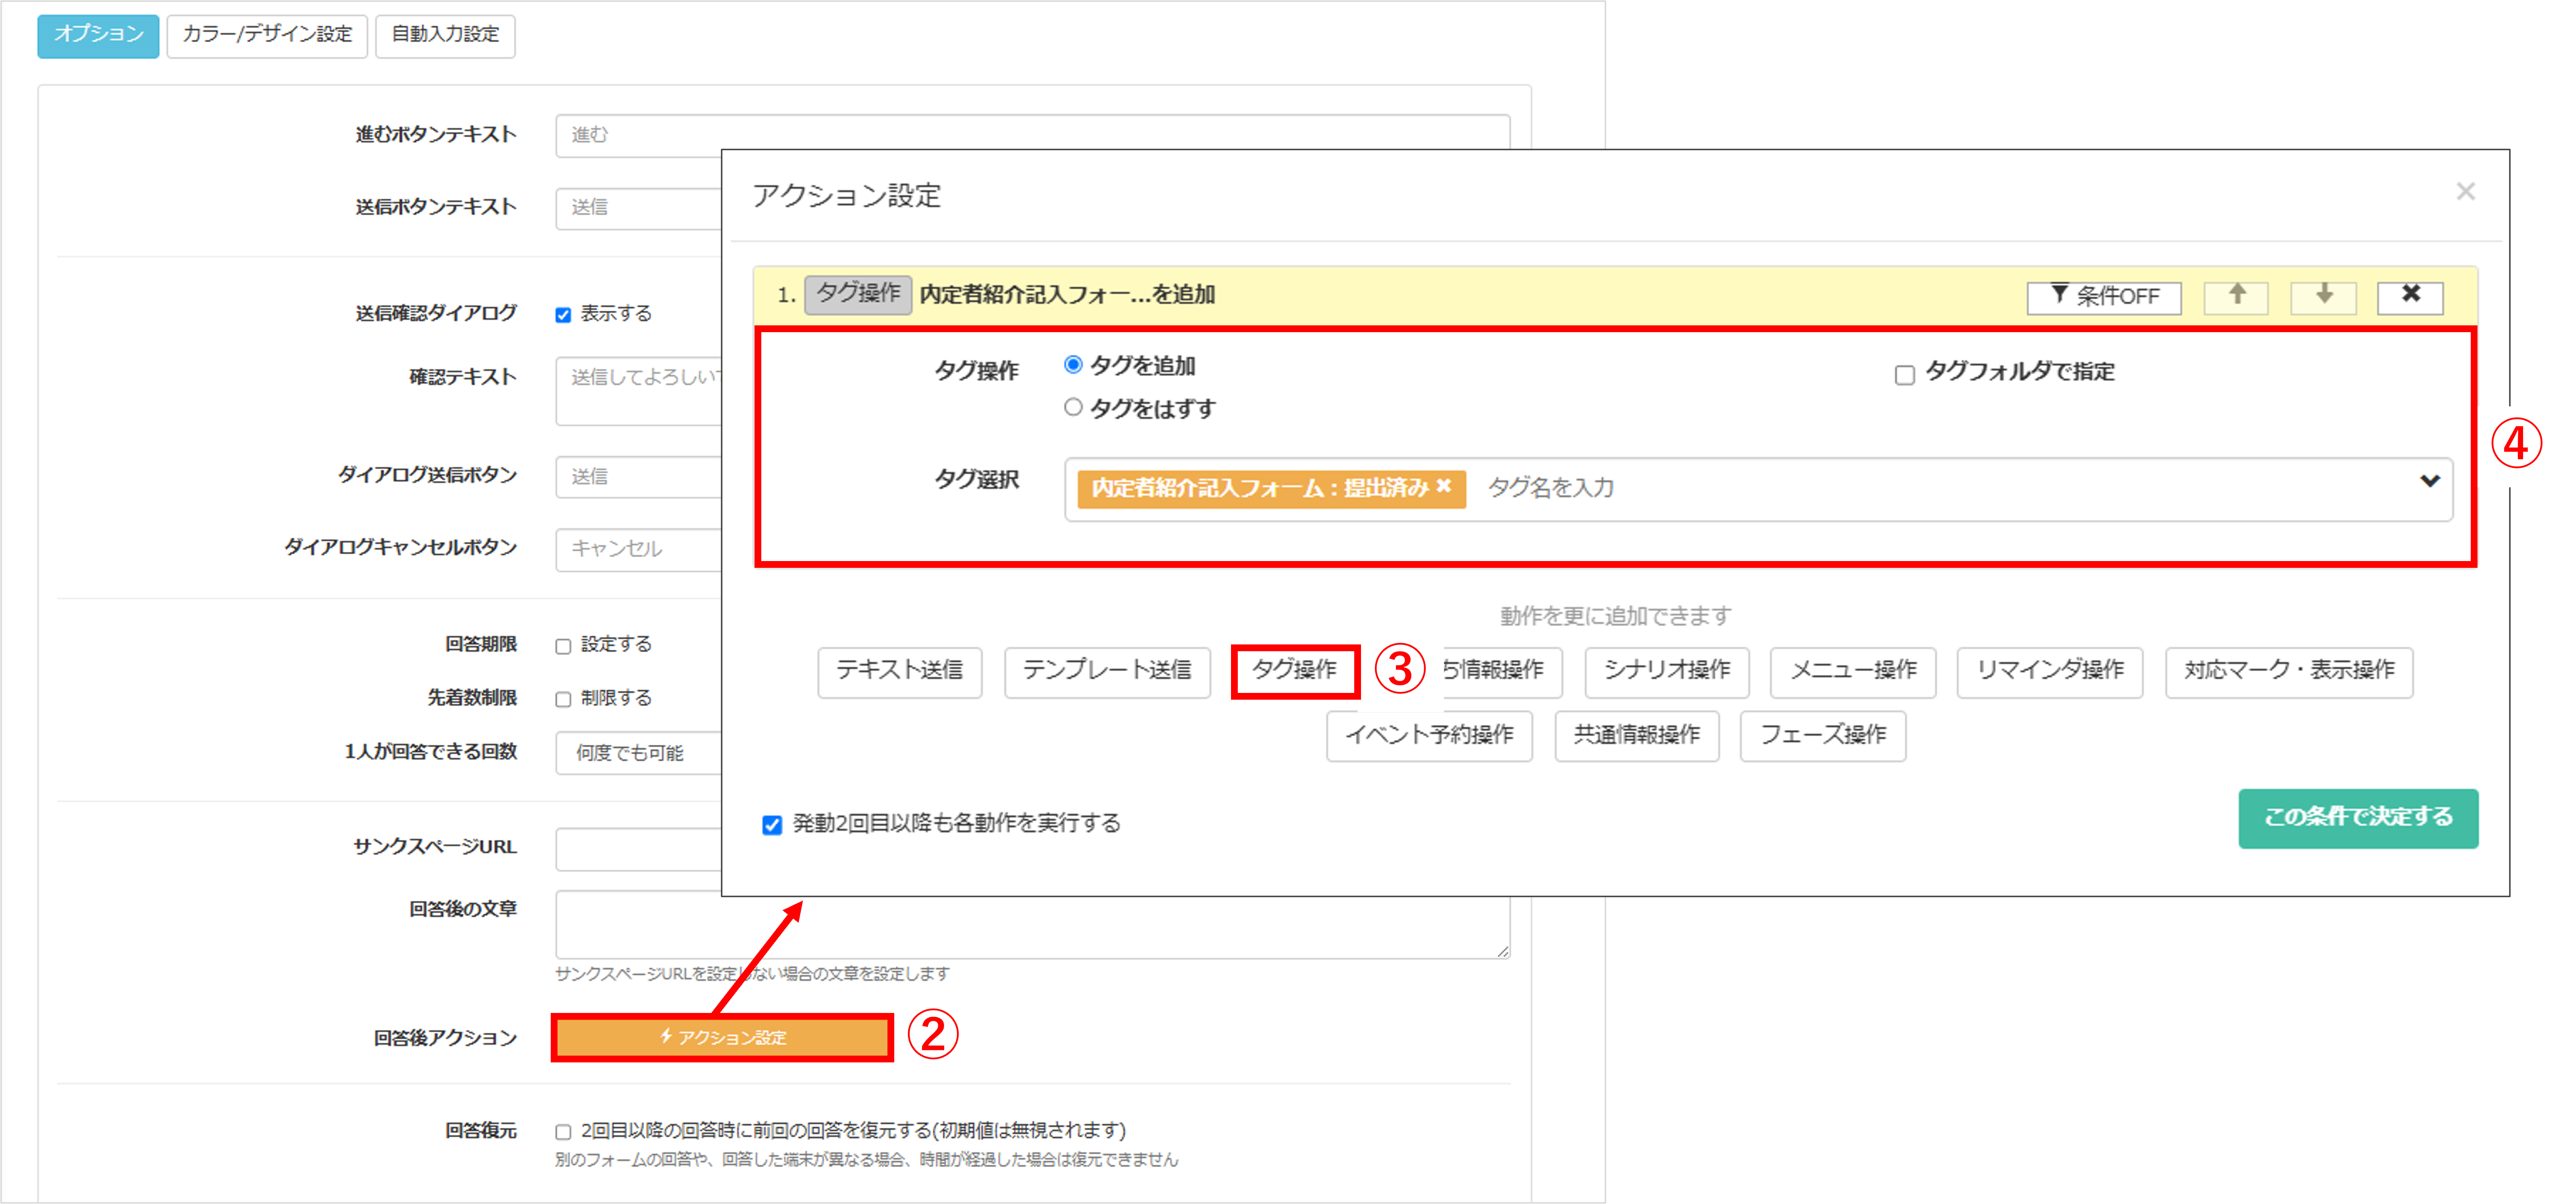This screenshot has height=1204, width=2576.
Task: Select the タグを追加 radio button
Action: coord(1073,365)
